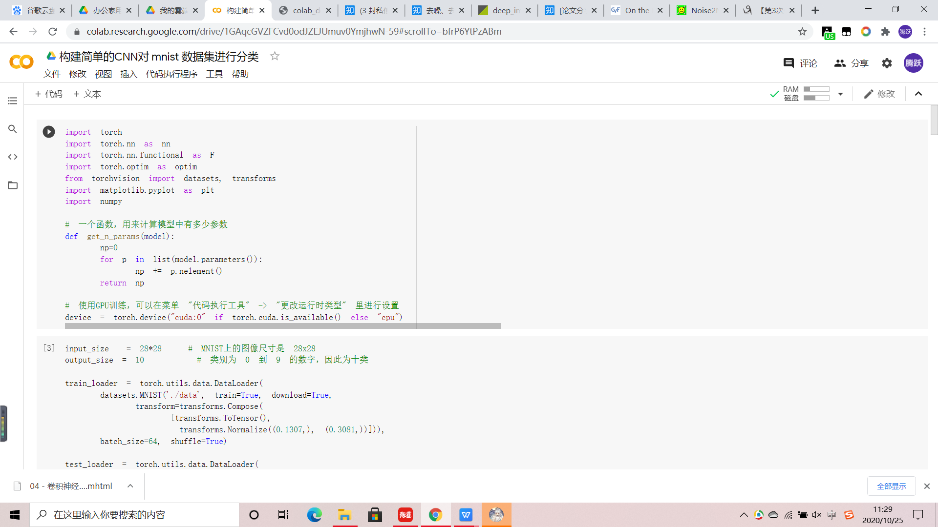
Task: Open the Files folder icon in sidebar
Action: (x=13, y=185)
